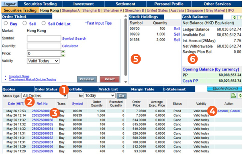
Task: Open the Other Services menu
Action: [x=217, y=4]
